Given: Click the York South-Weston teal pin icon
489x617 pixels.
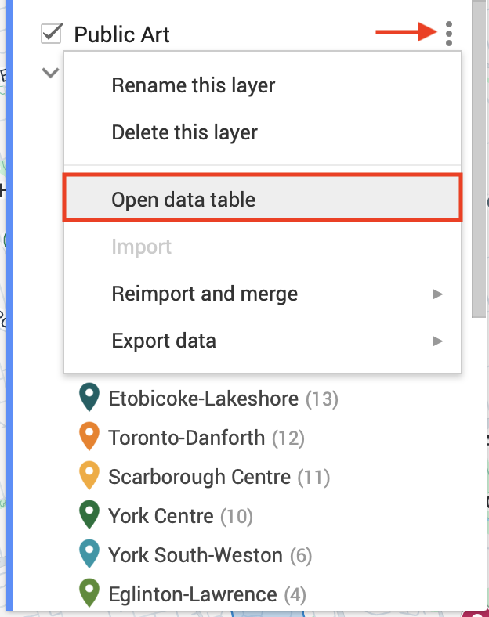Looking at the screenshot, I should pyautogui.click(x=90, y=554).
